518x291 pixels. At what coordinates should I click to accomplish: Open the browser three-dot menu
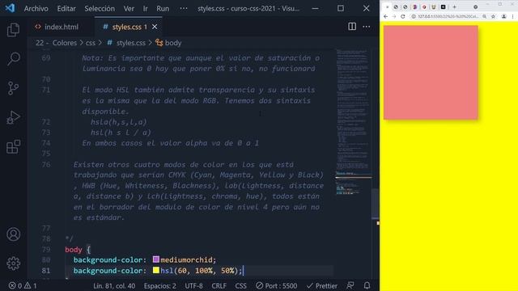(x=512, y=16)
